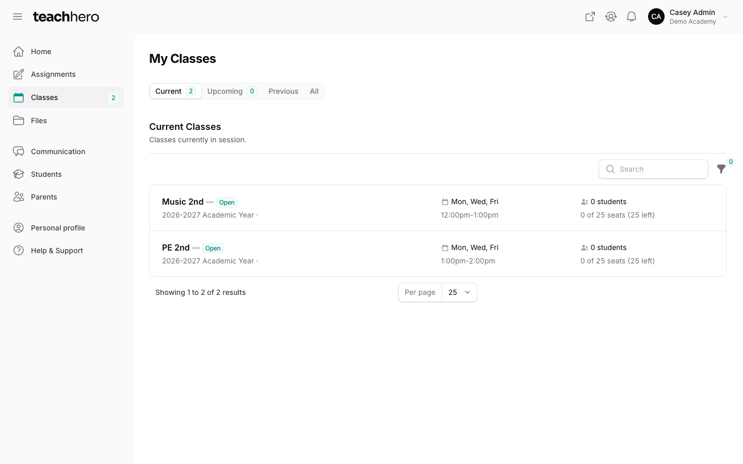Viewport: 743px width, 464px height.
Task: Click the 12:00pm-1:00pm time text
Action: (x=470, y=215)
